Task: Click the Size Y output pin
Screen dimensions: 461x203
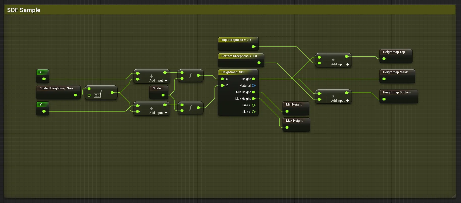Action: click(x=253, y=112)
